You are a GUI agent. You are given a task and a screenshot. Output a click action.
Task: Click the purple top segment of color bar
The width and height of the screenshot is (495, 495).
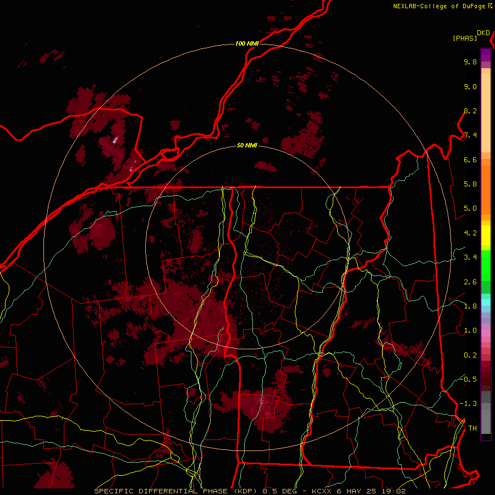[x=486, y=55]
